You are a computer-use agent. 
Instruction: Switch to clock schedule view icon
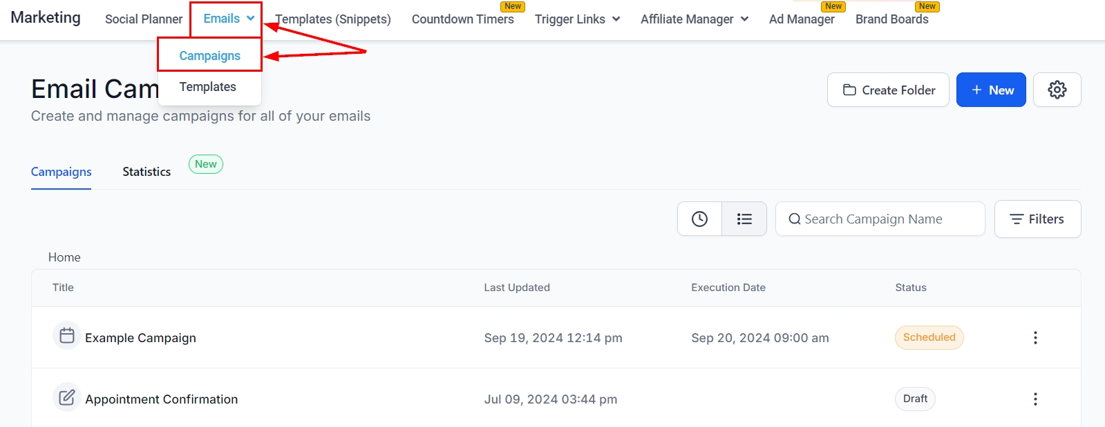699,219
